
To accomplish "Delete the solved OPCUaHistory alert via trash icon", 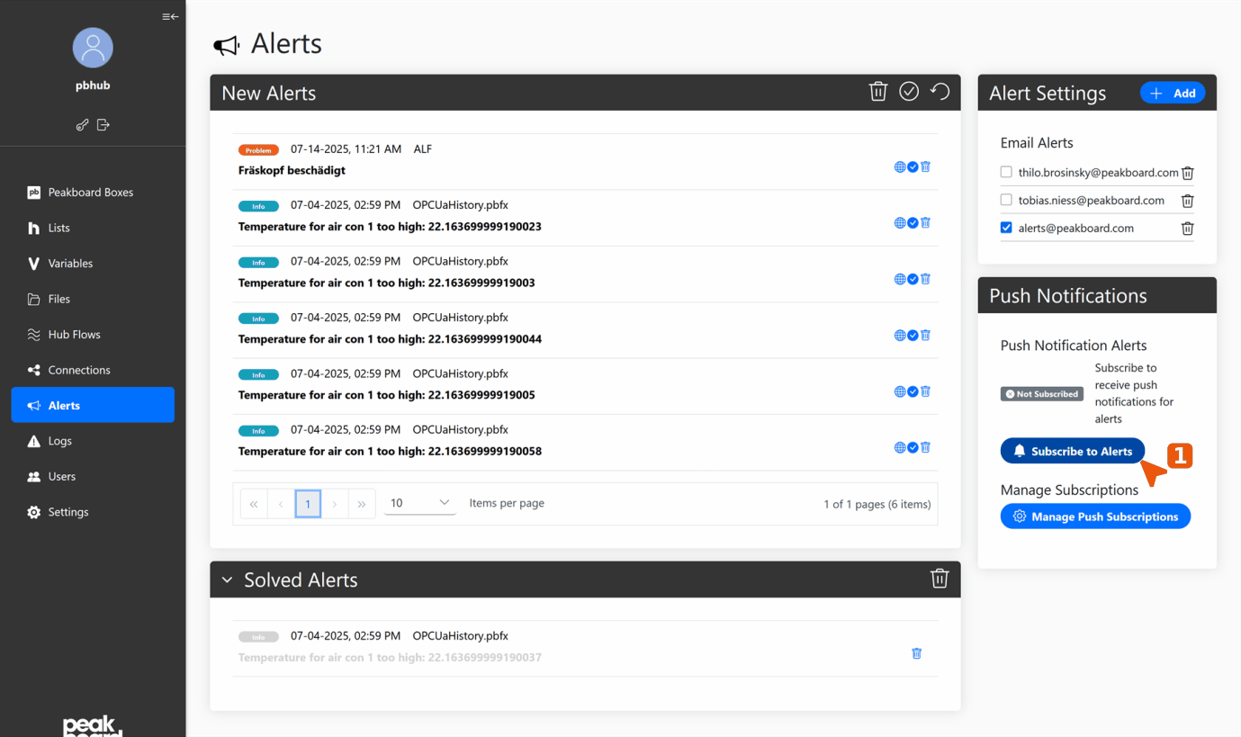I will [x=916, y=653].
